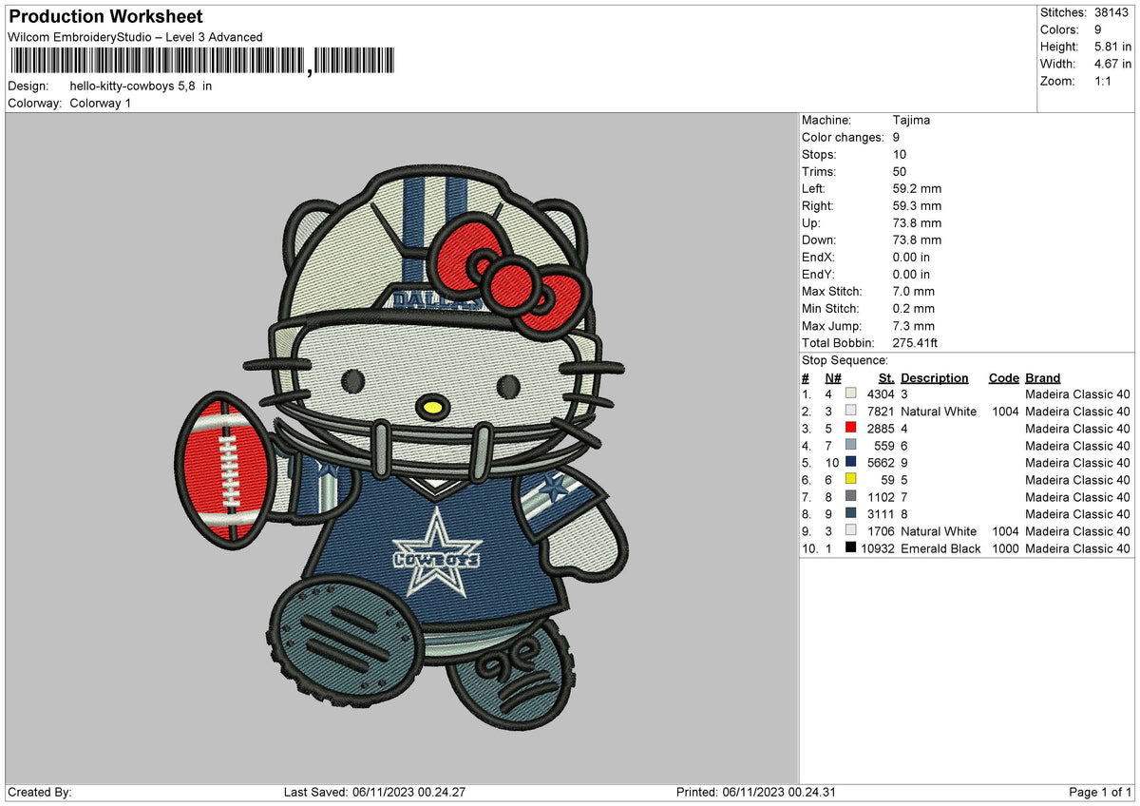The image size is (1140, 806).
Task: Click description Natural White in stop row 2
Action: [939, 412]
